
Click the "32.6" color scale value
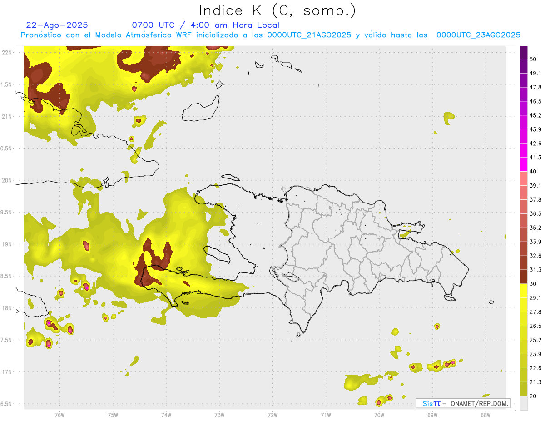click(535, 256)
